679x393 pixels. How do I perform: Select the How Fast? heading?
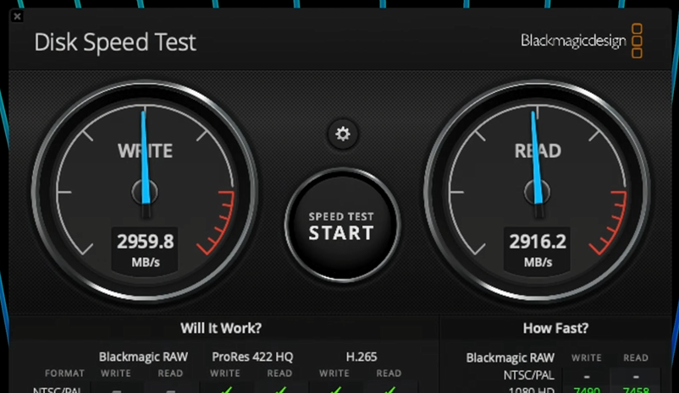click(555, 328)
